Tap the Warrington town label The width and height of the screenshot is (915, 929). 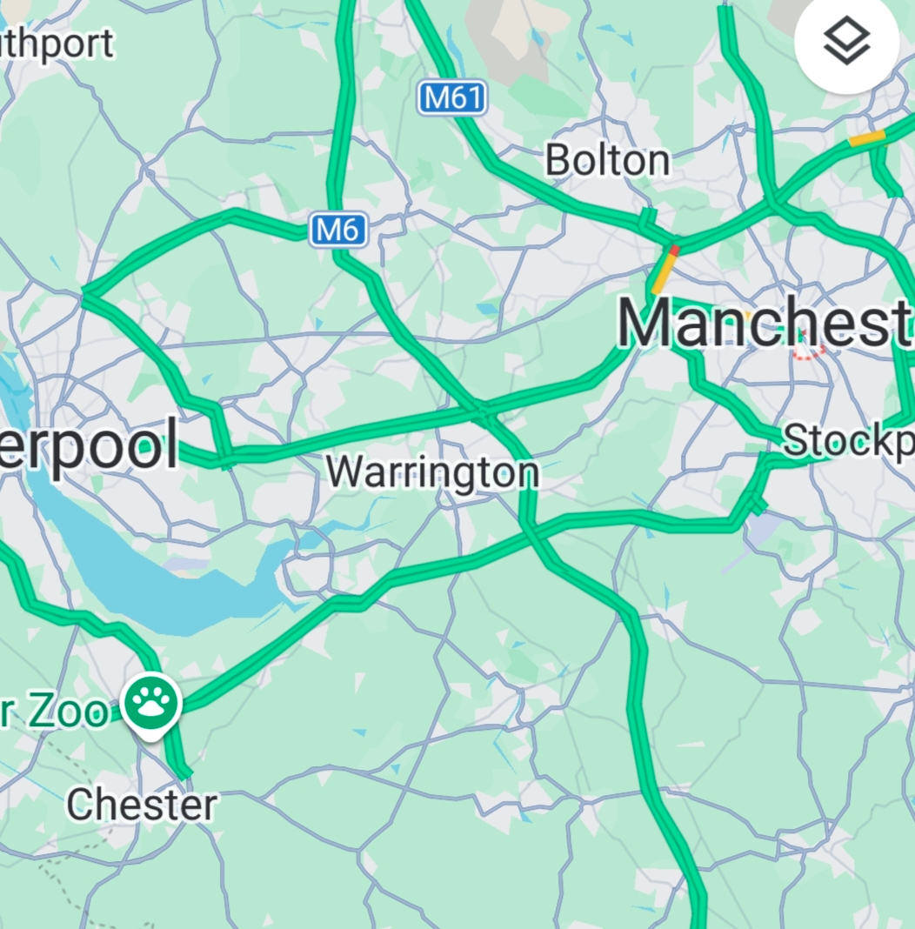point(433,472)
